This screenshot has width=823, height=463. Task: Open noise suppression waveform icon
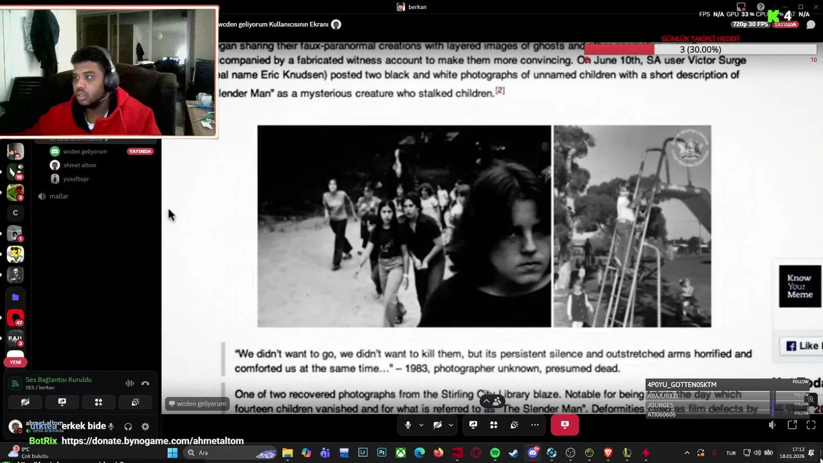[130, 383]
